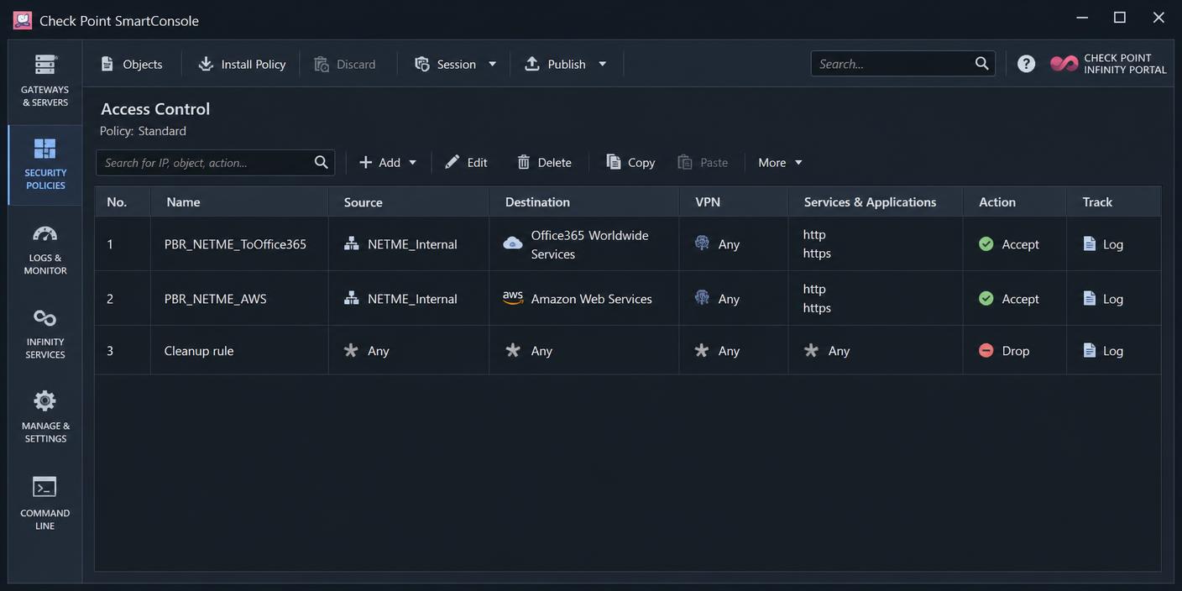Click the VPN column header
Screen dimensions: 1182x591
click(734, 201)
